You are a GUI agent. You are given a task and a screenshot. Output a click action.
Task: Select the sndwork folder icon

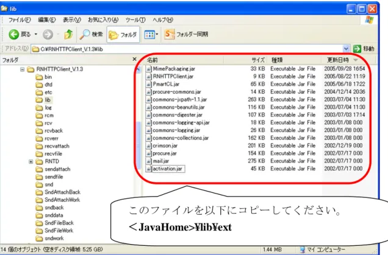[x=39, y=239]
